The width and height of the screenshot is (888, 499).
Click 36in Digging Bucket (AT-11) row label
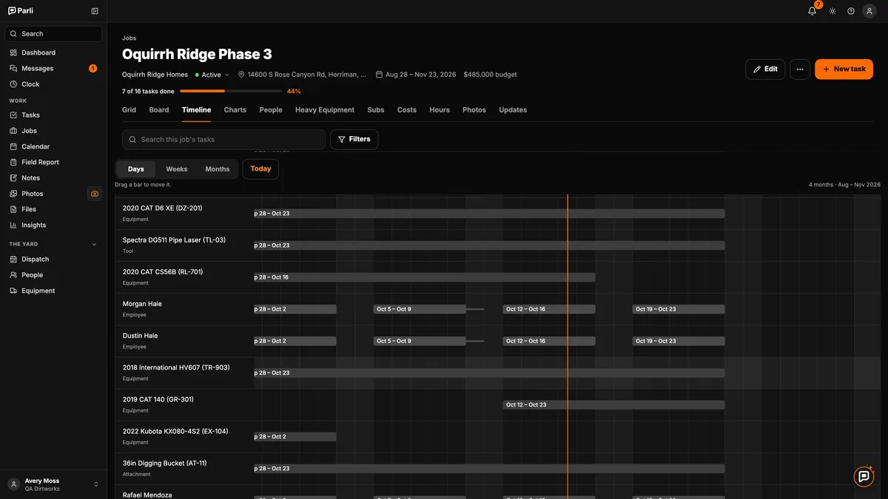(164, 463)
